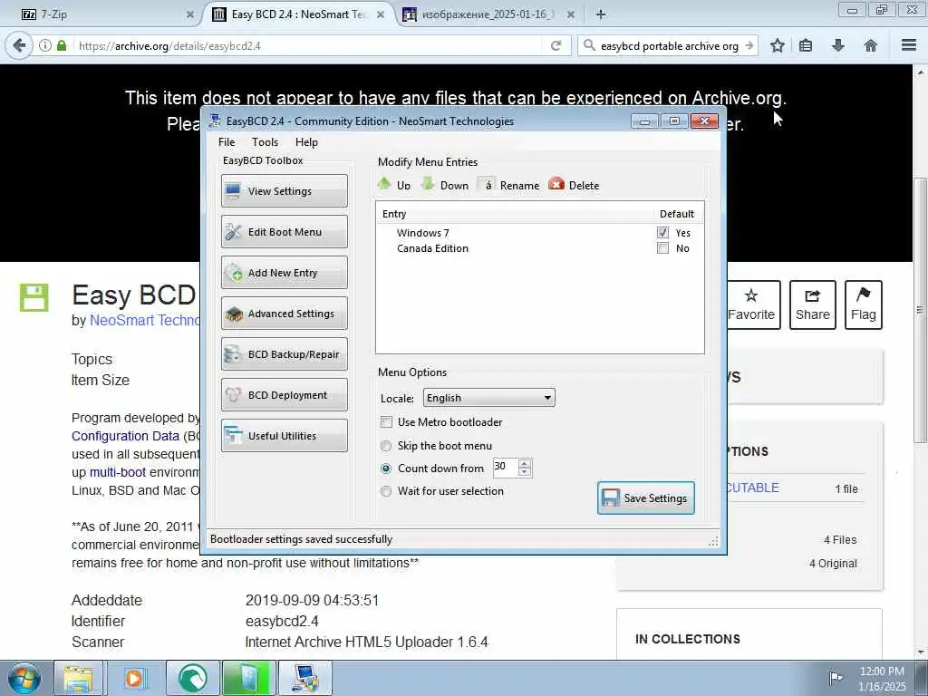Show bookmarks list icon
Screen dimensions: 928x696
(x=806, y=45)
